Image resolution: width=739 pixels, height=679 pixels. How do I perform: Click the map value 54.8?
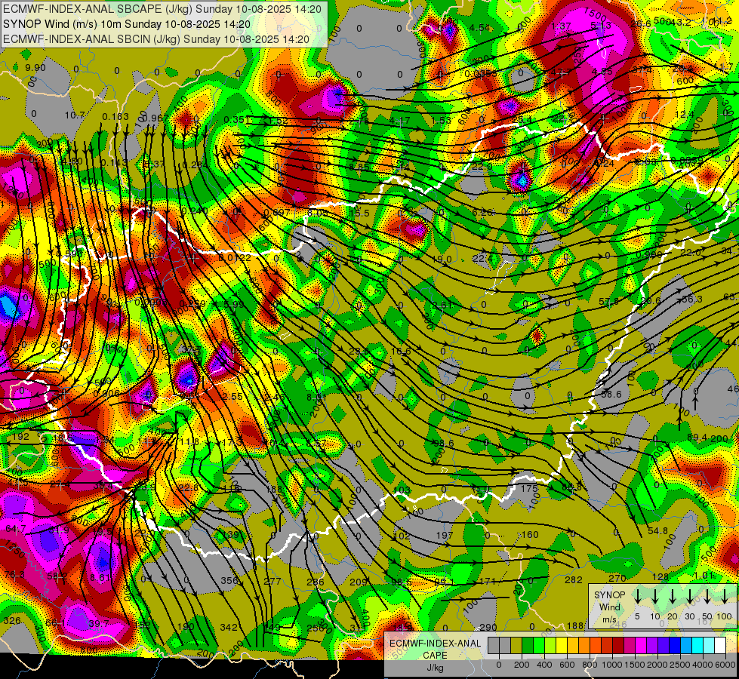click(x=658, y=531)
